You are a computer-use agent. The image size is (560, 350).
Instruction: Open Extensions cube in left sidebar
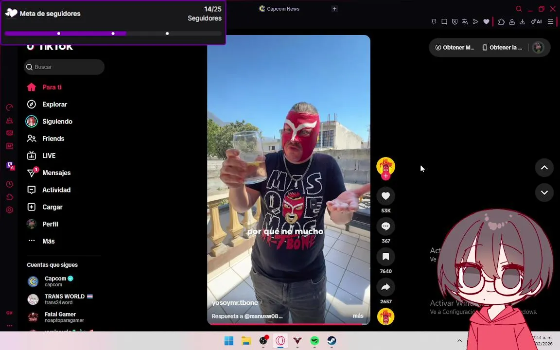pos(10,197)
